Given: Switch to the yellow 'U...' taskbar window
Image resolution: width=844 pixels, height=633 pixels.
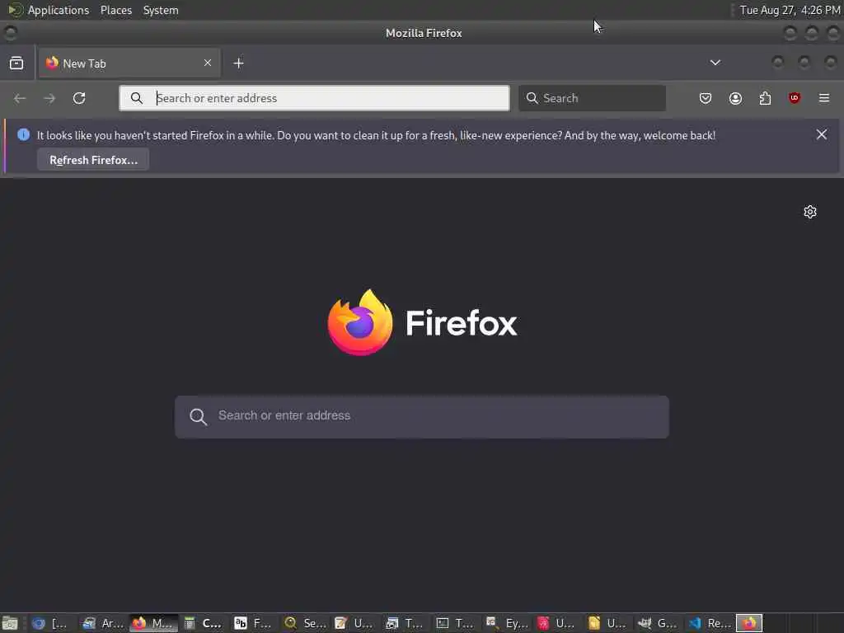Looking at the screenshot, I should point(607,623).
